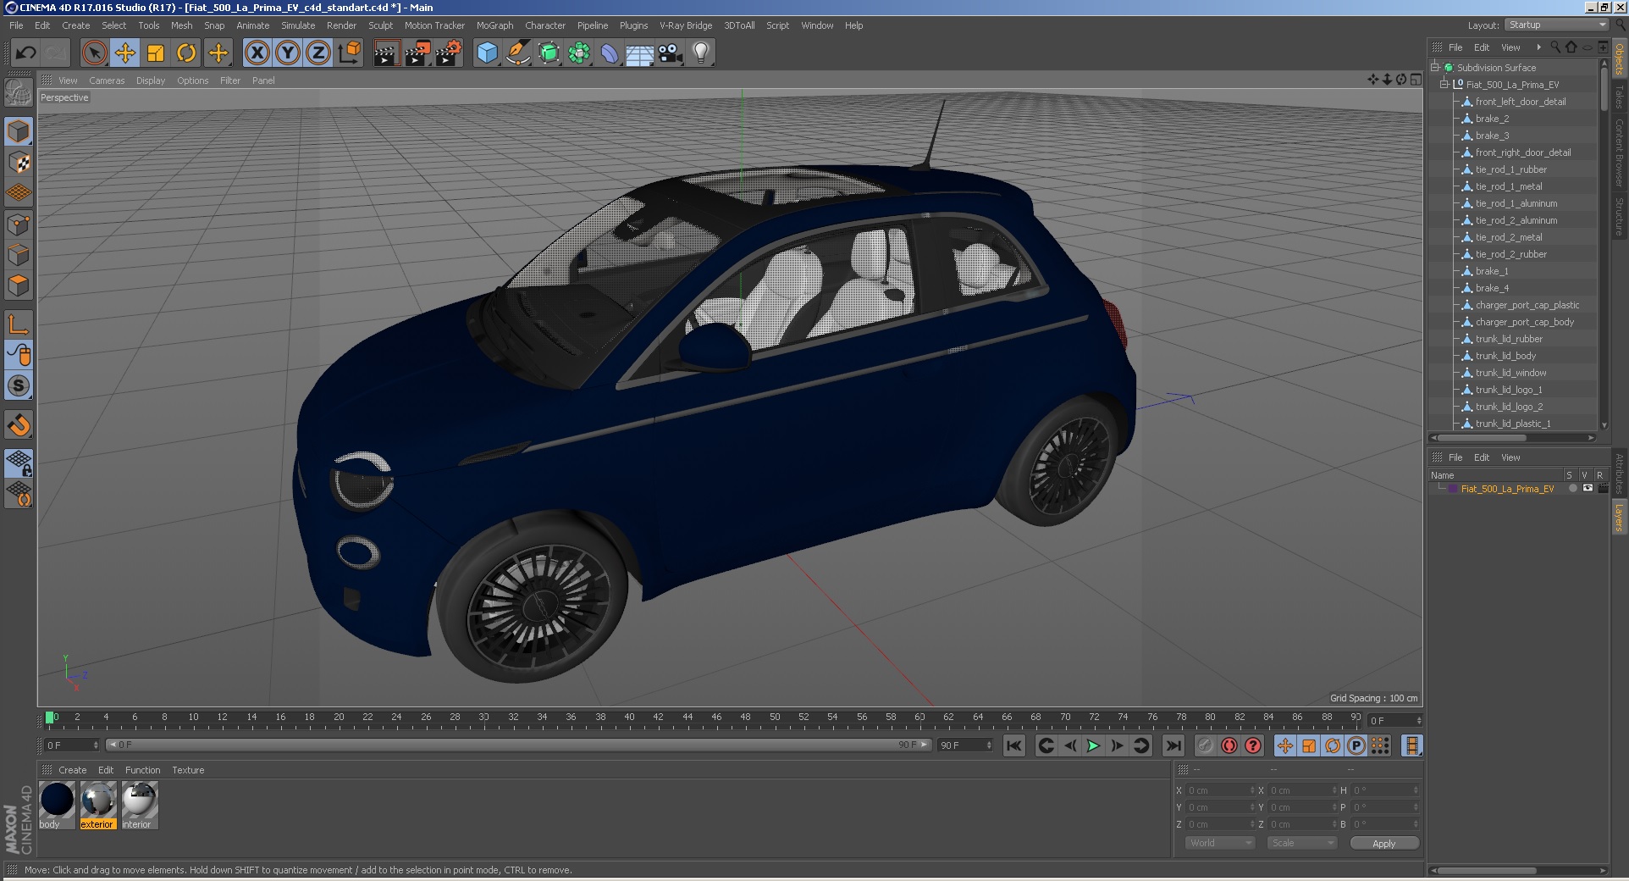
Task: Open the Character menu
Action: [x=545, y=25]
